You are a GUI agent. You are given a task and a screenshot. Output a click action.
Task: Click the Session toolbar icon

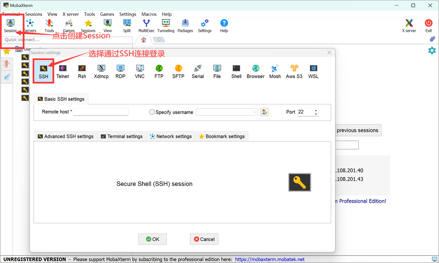click(x=10, y=26)
